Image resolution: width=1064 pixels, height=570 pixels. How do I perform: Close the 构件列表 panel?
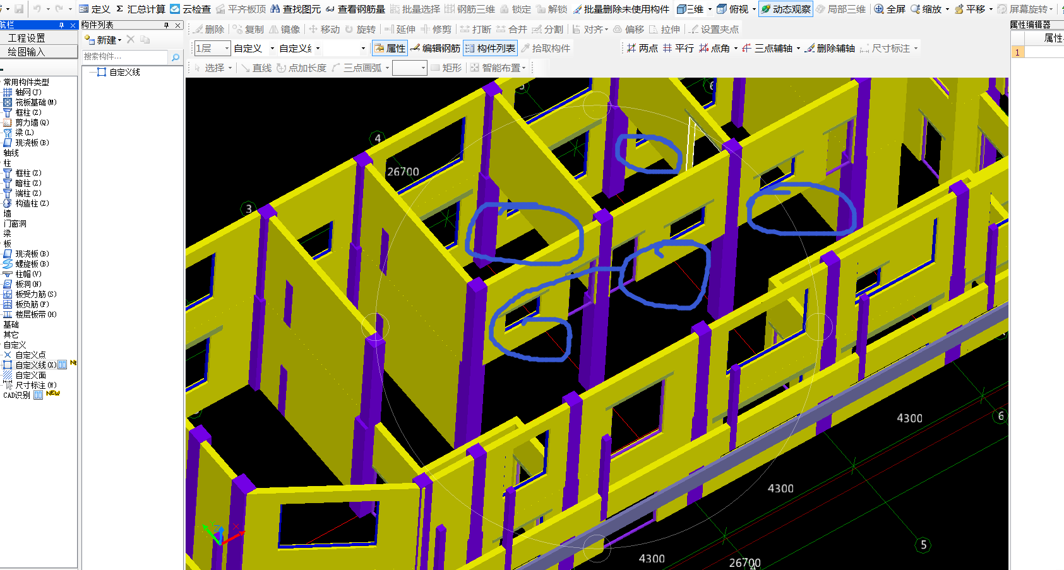(x=177, y=25)
